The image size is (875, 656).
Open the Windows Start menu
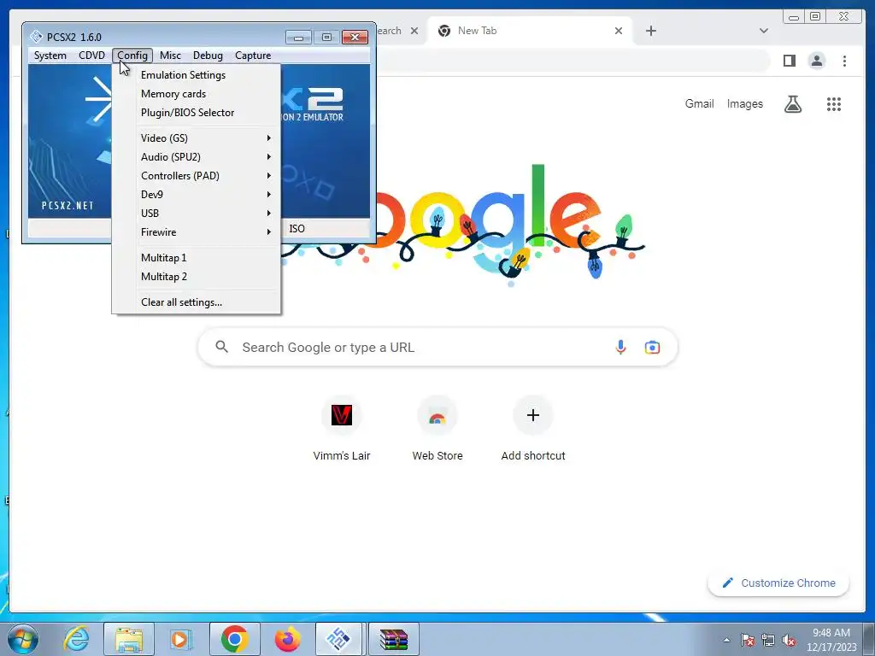click(23, 639)
